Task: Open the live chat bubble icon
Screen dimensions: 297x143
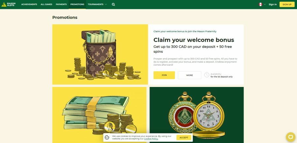Action: click(291, 137)
